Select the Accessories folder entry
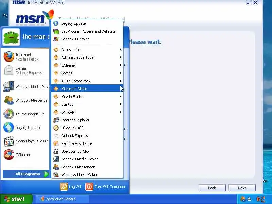 (87, 50)
